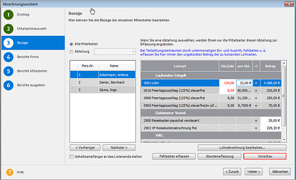Image resolution: width=296 pixels, height=180 pixels.
Task: Click the Zurück button
Action: 232,172
